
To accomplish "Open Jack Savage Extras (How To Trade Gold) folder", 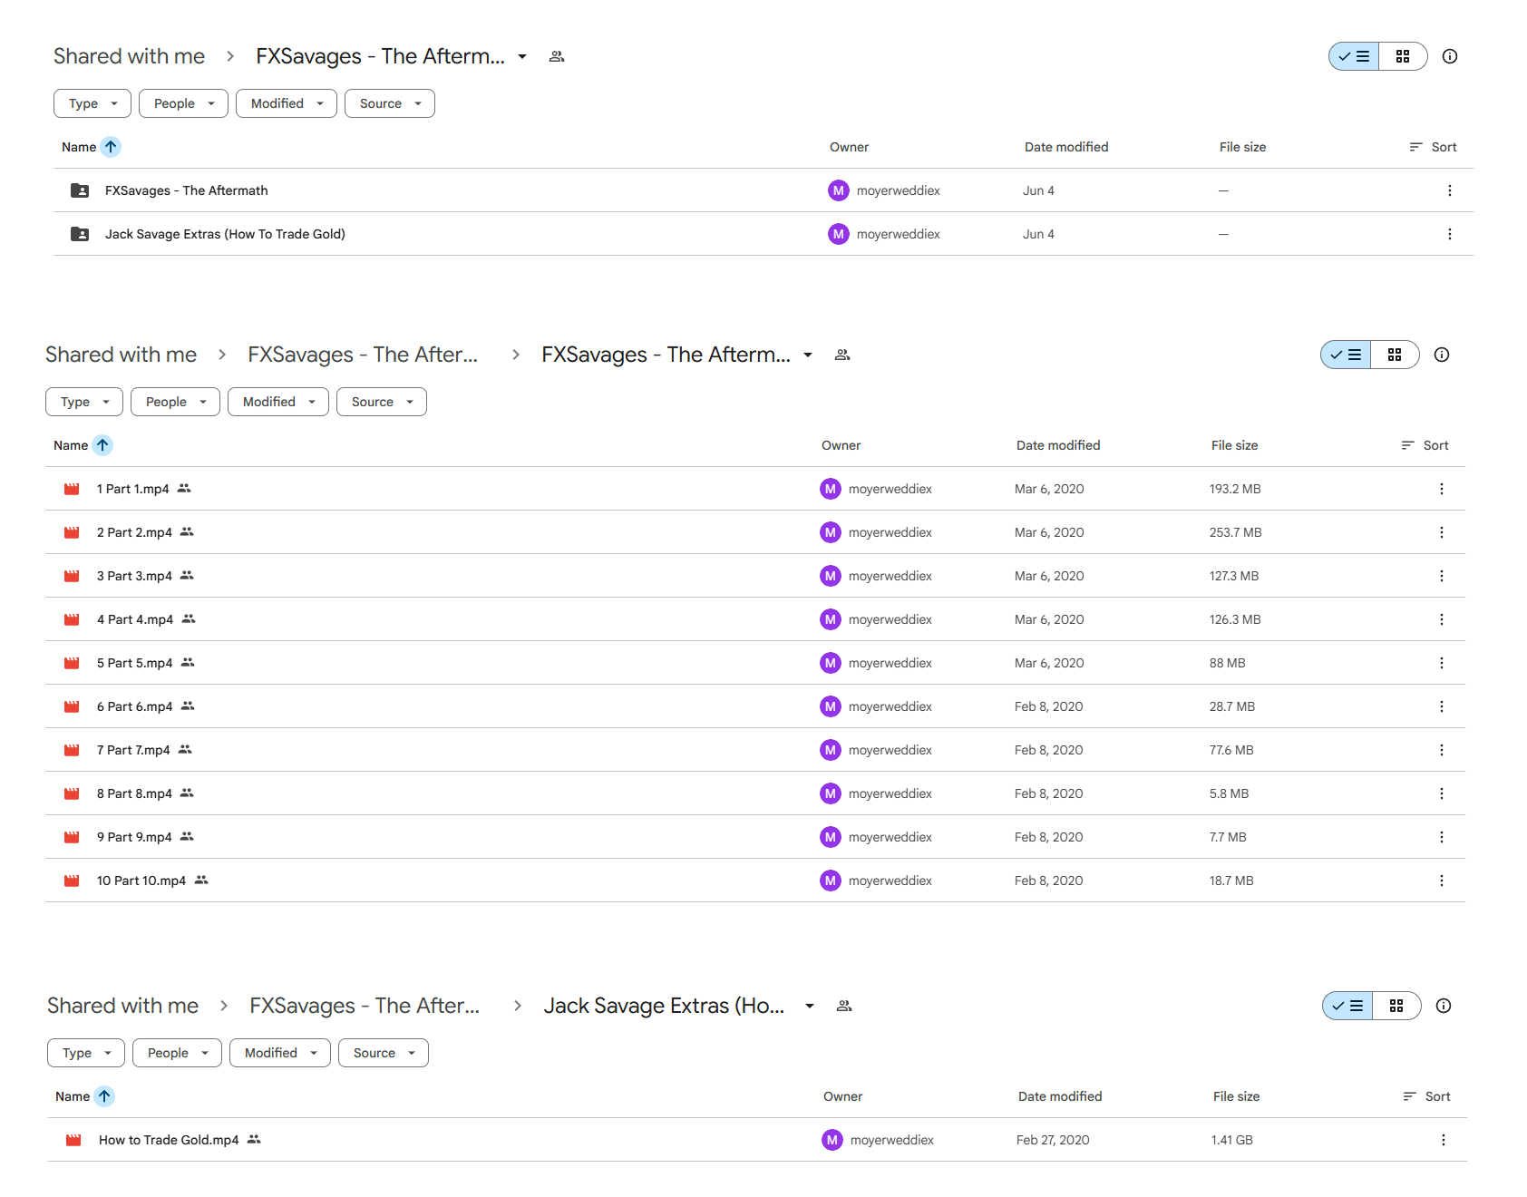I will tap(763, 234).
